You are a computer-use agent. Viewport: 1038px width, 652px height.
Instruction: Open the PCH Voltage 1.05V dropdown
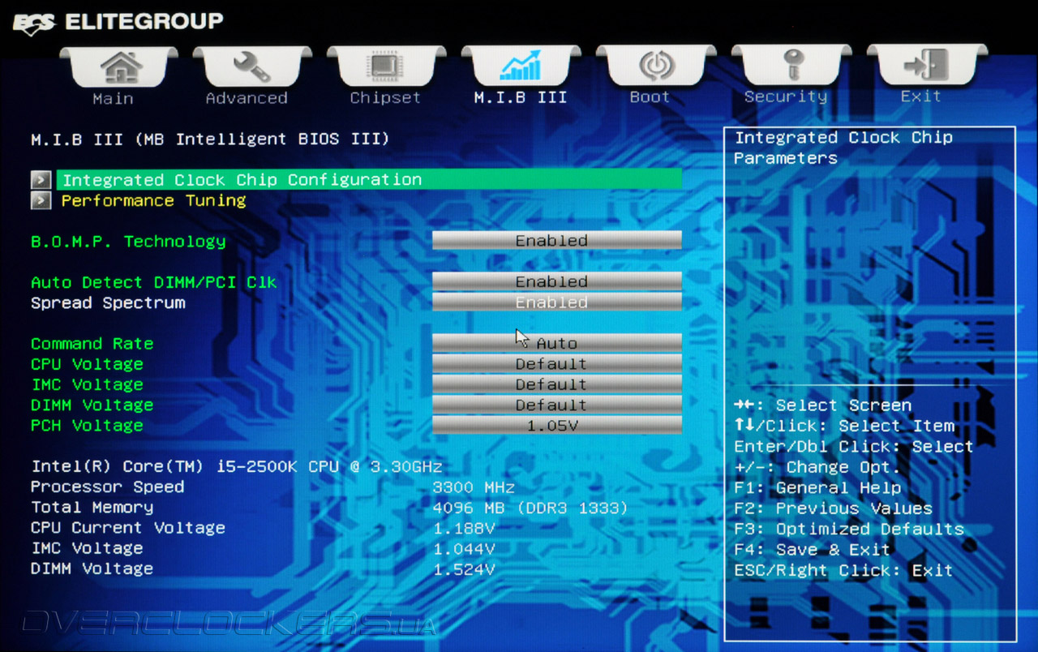click(557, 425)
